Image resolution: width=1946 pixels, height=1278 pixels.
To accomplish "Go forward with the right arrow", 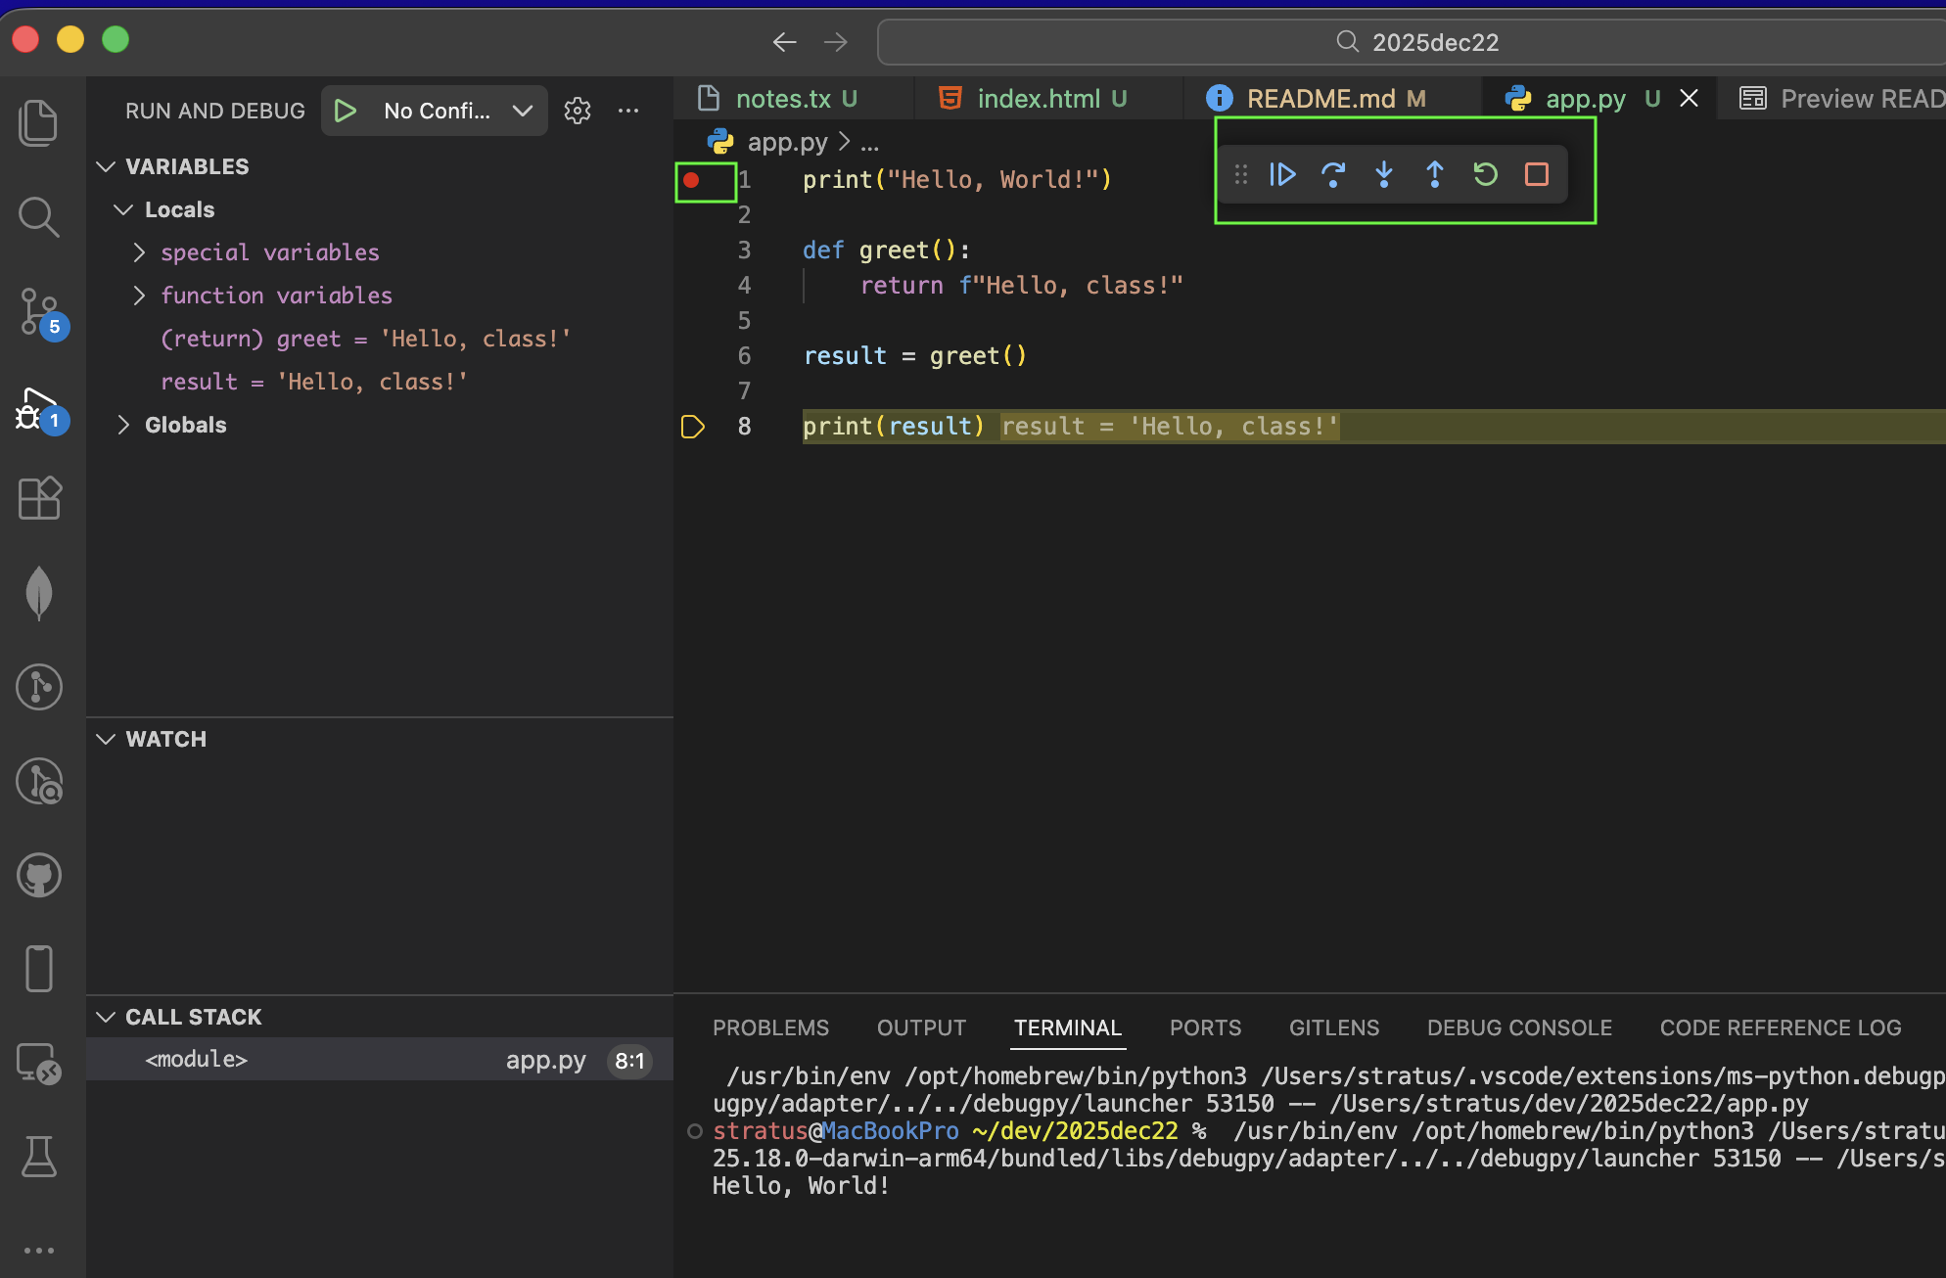I will pos(836,42).
